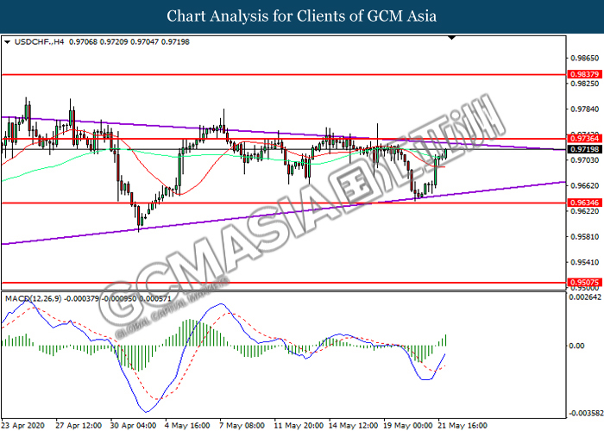Click the current price 0.97198 label

[x=584, y=149]
